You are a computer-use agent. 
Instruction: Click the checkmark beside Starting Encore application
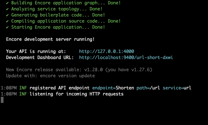coord(8,27)
